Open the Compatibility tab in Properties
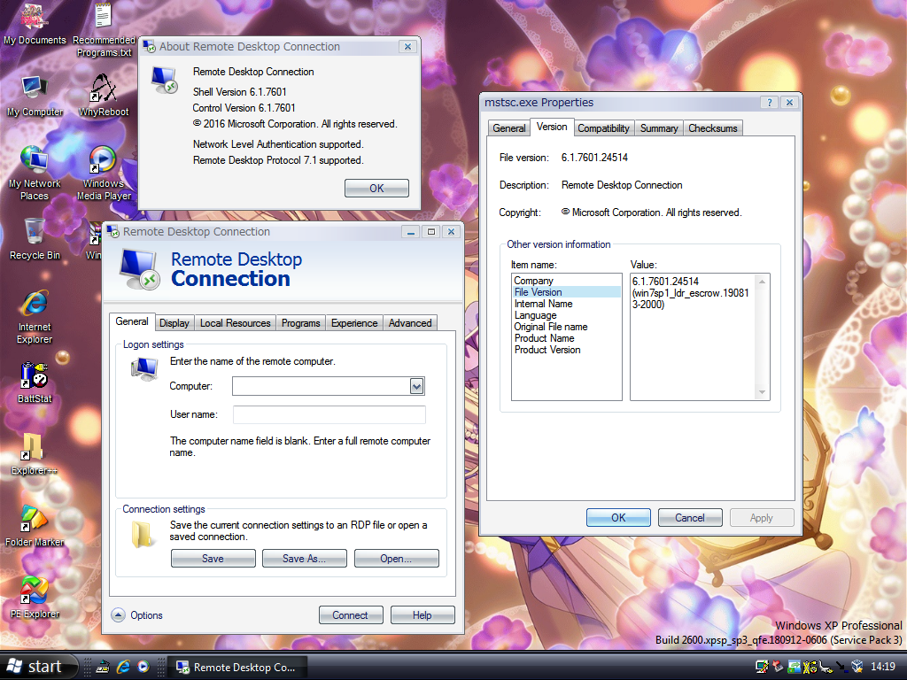Image resolution: width=907 pixels, height=680 pixels. tap(603, 127)
